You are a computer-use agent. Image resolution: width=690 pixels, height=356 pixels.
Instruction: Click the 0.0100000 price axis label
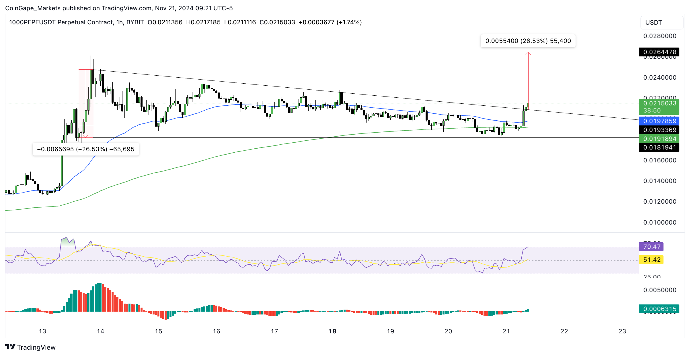pyautogui.click(x=660, y=222)
